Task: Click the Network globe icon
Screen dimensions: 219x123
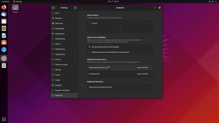Action: coord(53,18)
